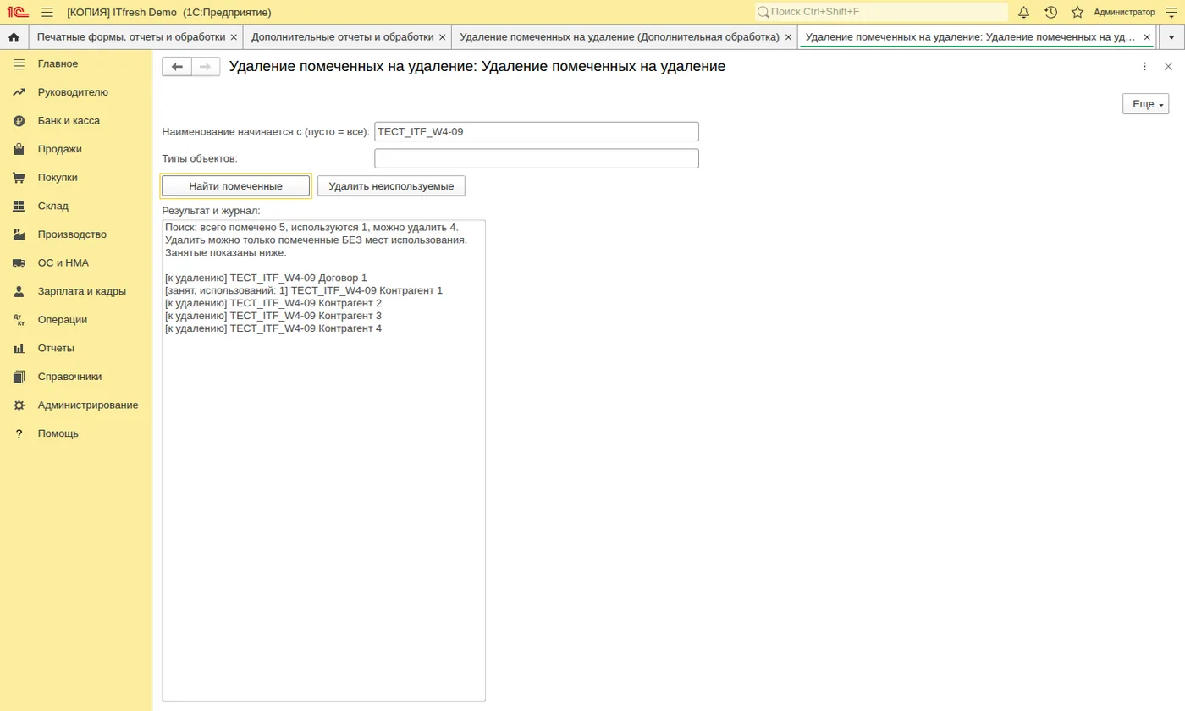Open the Склад section
This screenshot has width=1185, height=711.
76,206
